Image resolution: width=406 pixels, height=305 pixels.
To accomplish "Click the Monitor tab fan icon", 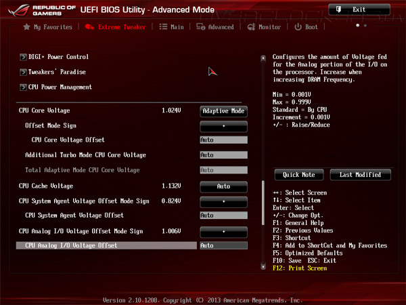I will click(x=251, y=26).
